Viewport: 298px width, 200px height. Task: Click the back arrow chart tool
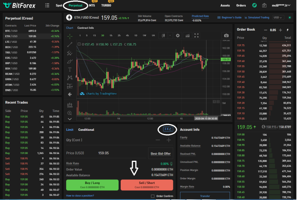[70, 94]
